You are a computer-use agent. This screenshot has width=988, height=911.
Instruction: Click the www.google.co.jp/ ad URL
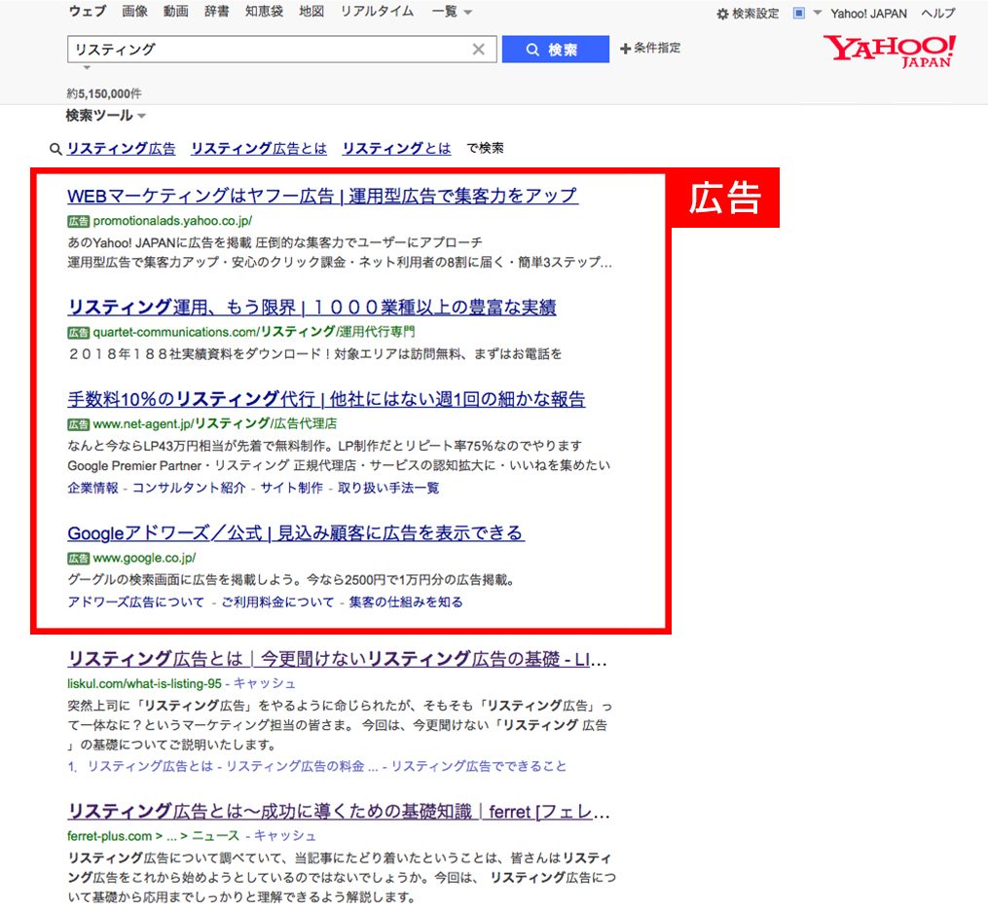pyautogui.click(x=144, y=559)
